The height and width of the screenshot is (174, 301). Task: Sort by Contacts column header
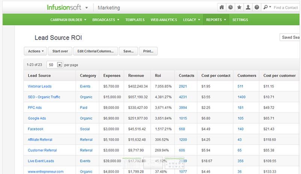coord(187,76)
